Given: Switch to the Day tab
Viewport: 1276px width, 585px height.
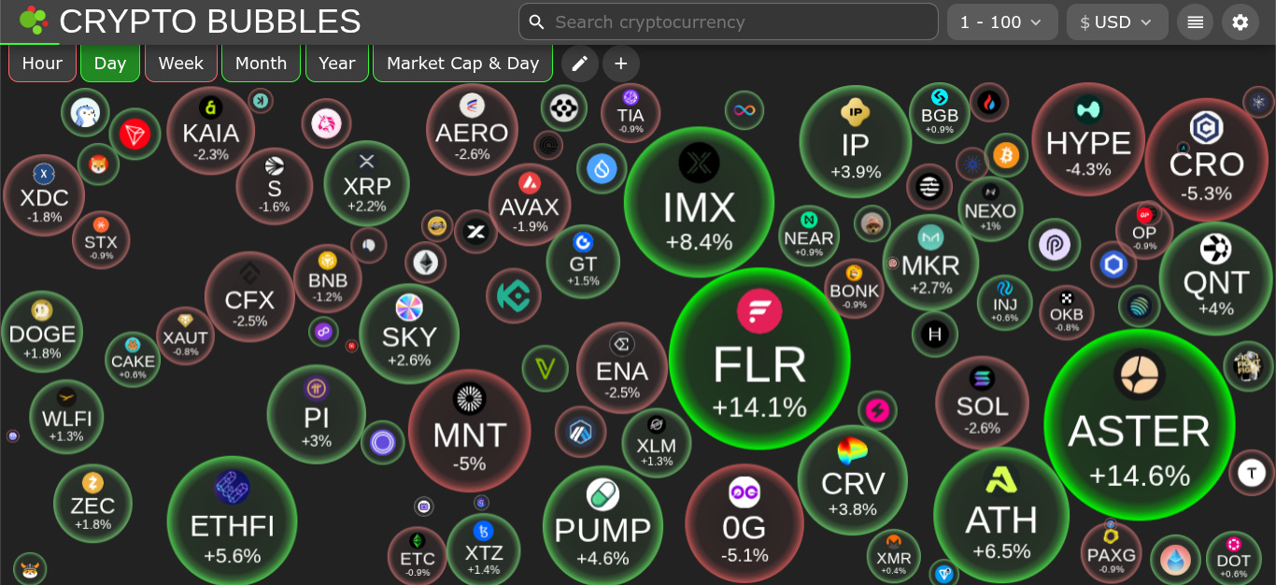Looking at the screenshot, I should point(110,64).
